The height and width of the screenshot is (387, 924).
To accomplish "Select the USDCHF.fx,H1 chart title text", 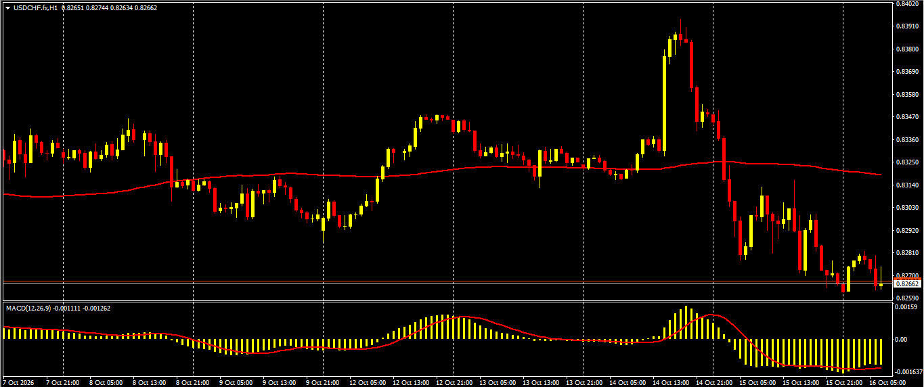I will (35, 8).
